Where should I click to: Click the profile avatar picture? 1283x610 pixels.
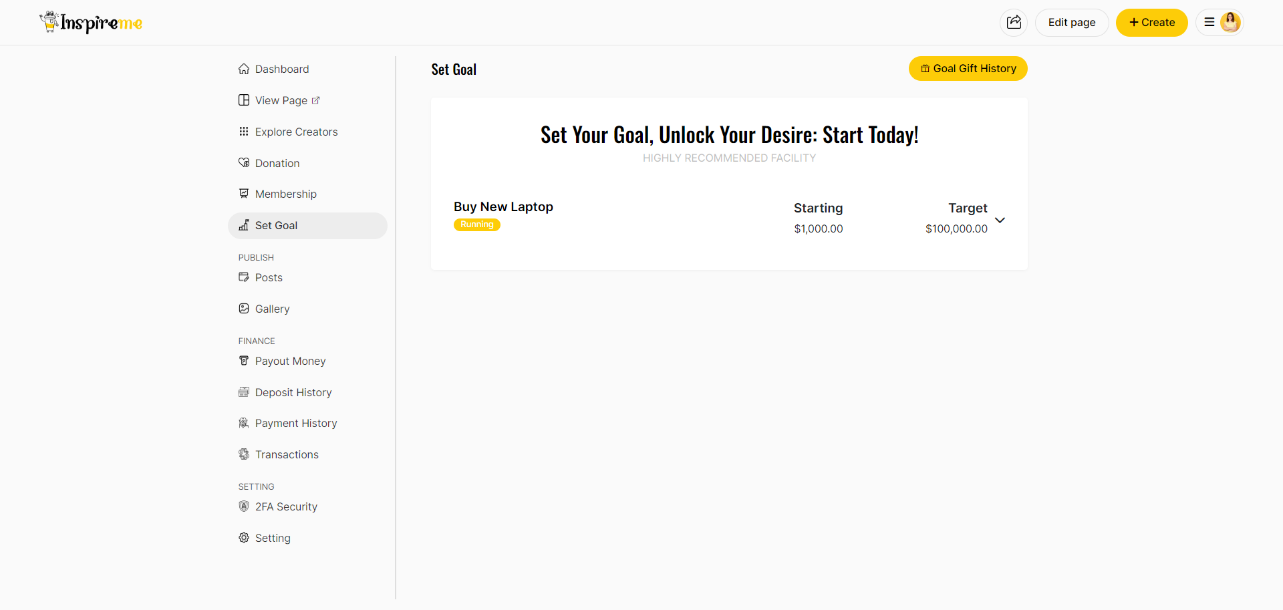[x=1230, y=22]
